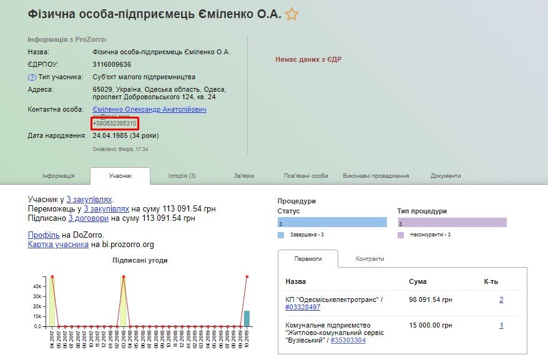The height and width of the screenshot is (360, 548).
Task: Open the Пов'язані особи tab
Action: pyautogui.click(x=306, y=176)
